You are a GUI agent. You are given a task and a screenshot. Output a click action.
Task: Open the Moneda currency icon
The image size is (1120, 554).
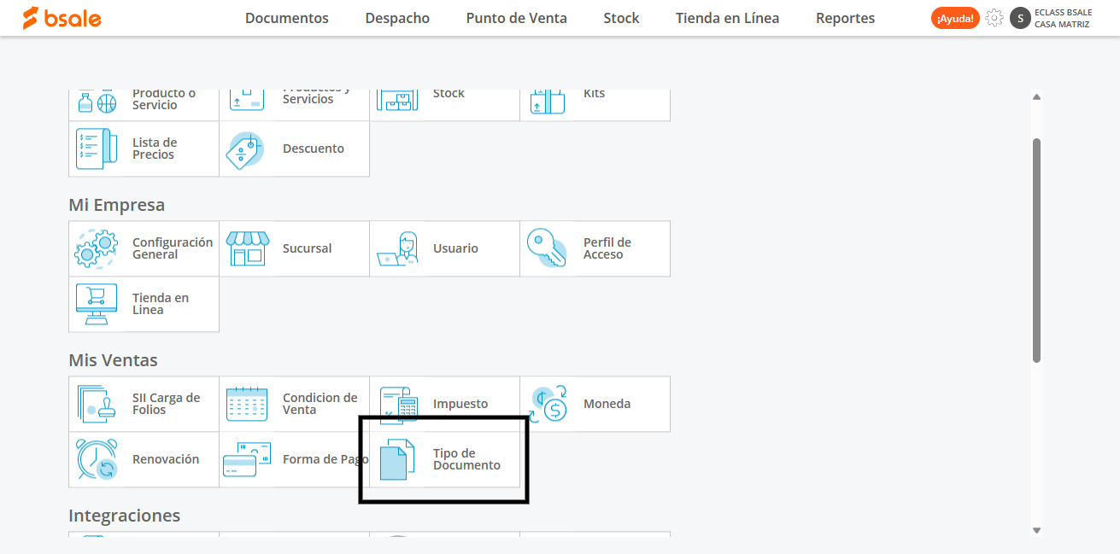tap(548, 404)
